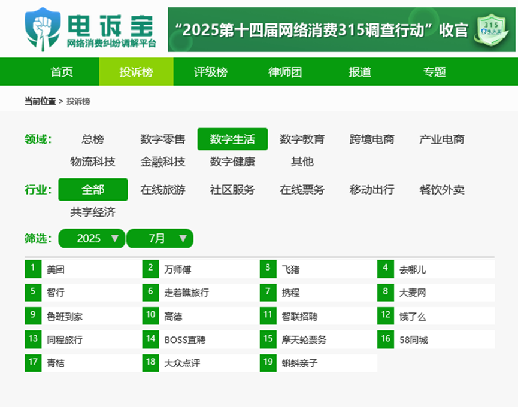This screenshot has height=407, width=518.
Task: Click the 电诉宝 shield logo
Action: [x=43, y=29]
